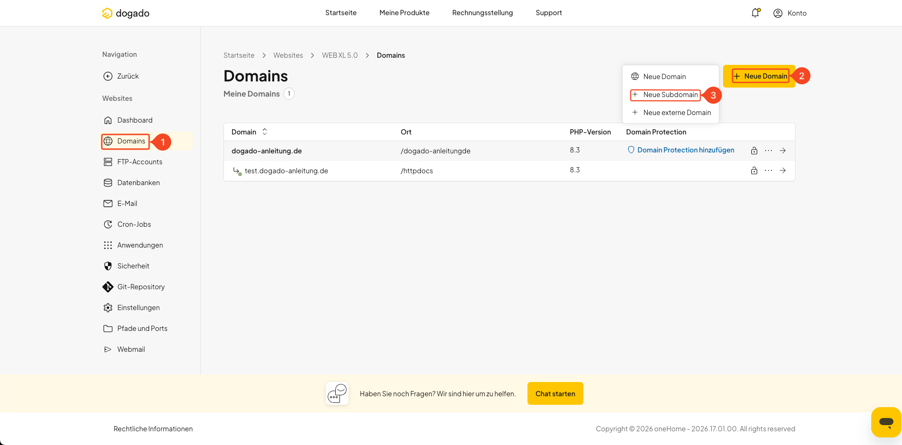Sort table by Domain column arrows
The height and width of the screenshot is (445, 902).
[265, 132]
